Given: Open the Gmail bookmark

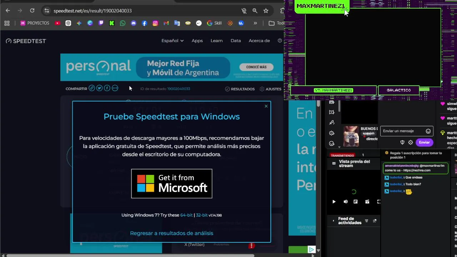Looking at the screenshot, I should (166, 23).
